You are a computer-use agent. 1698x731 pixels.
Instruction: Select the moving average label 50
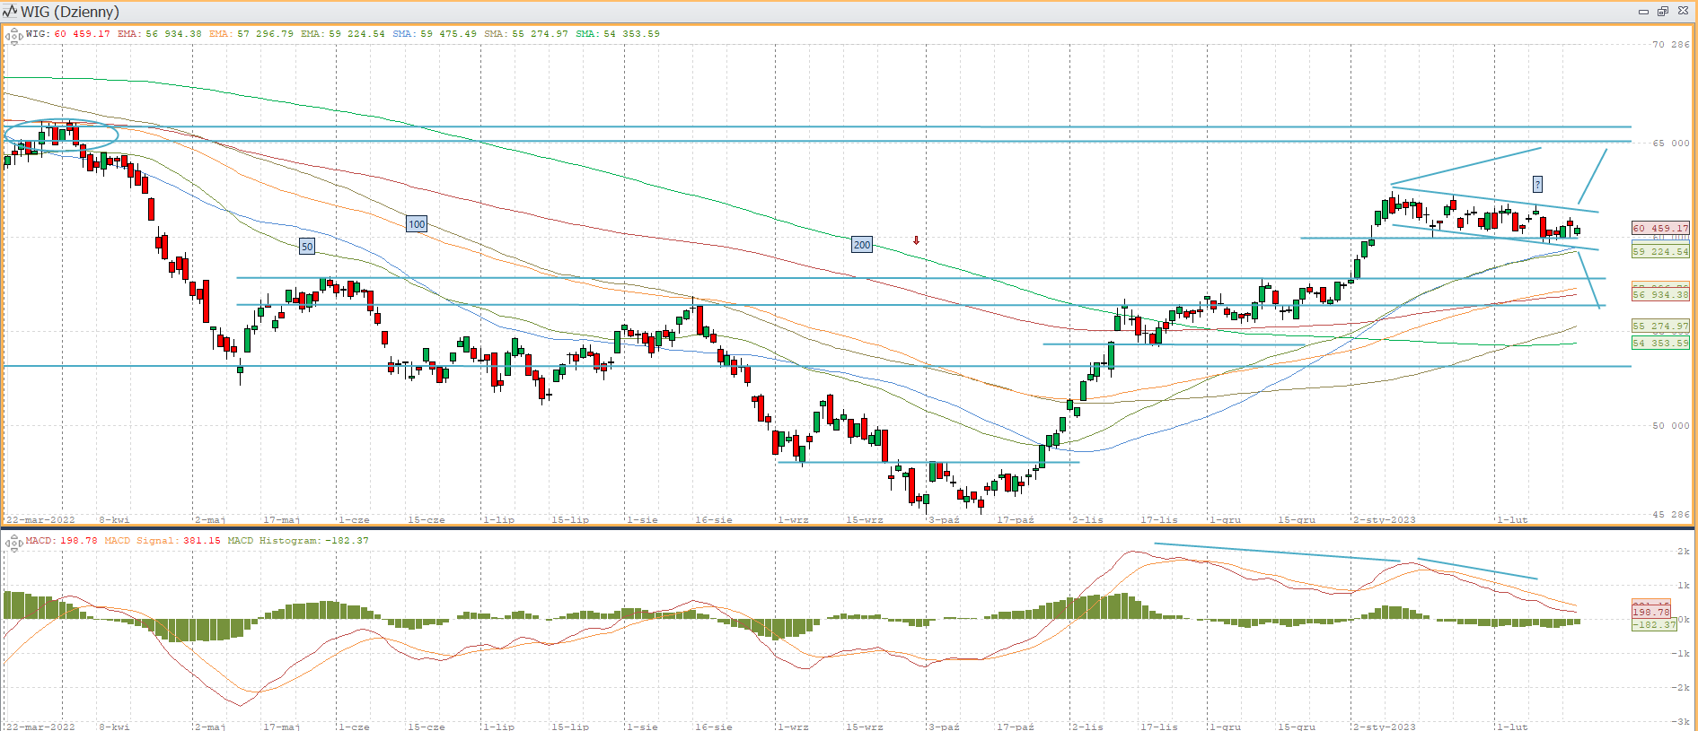(307, 247)
